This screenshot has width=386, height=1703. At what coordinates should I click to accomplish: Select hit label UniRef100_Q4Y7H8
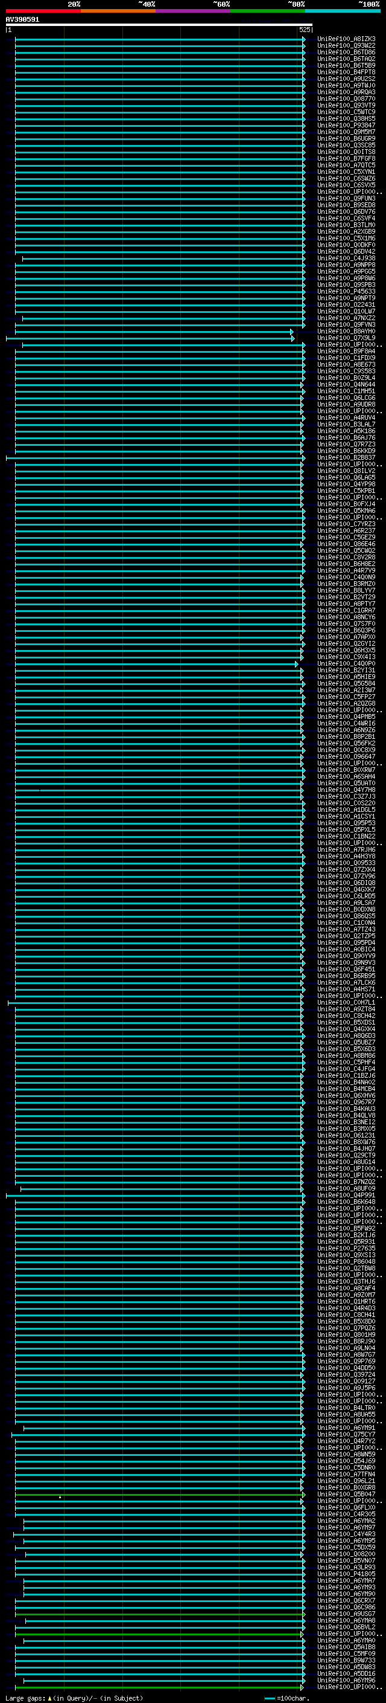point(346,790)
